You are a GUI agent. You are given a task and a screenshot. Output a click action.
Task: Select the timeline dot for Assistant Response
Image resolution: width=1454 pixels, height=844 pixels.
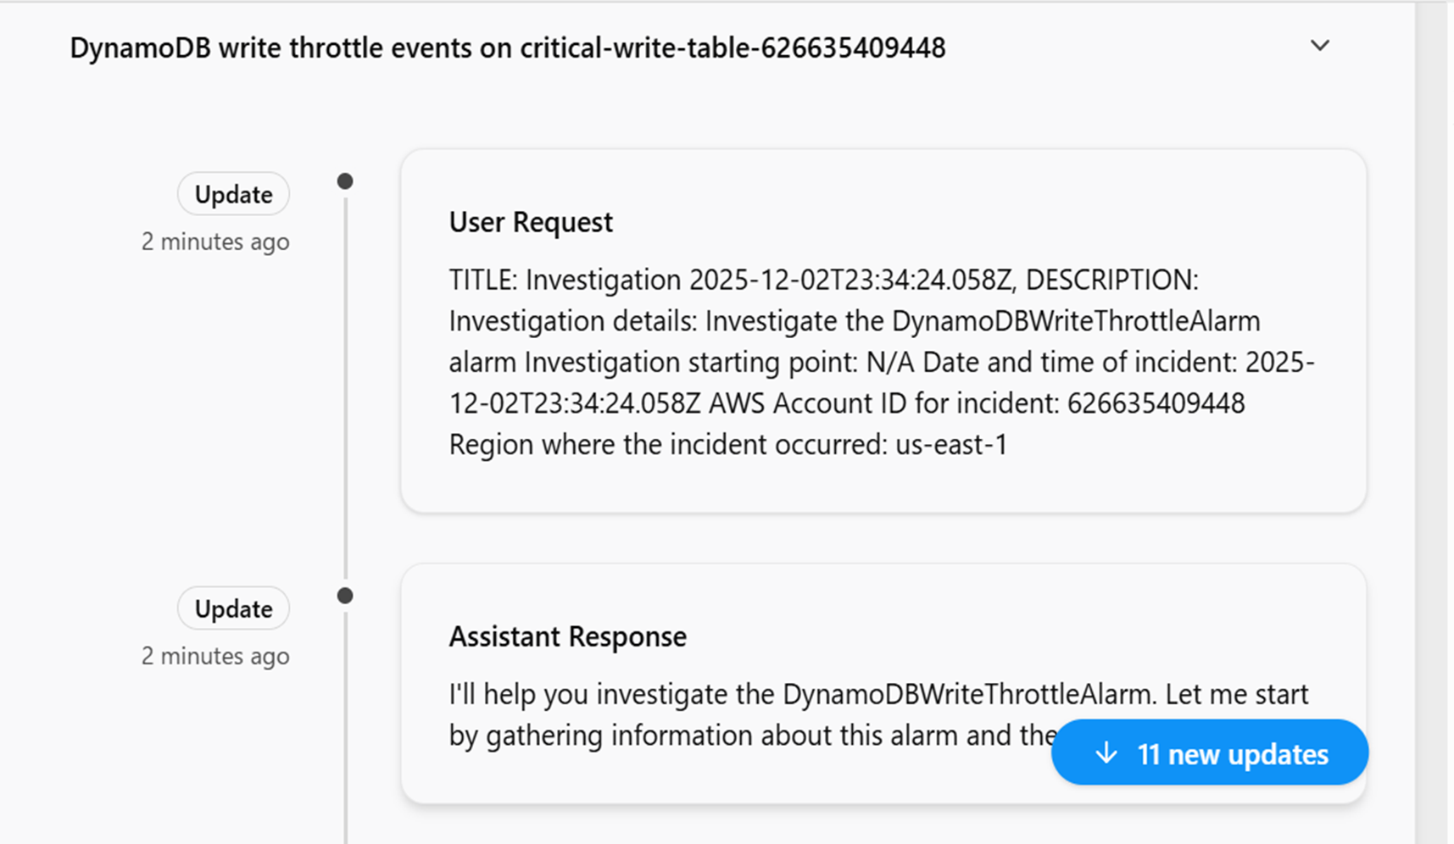pos(345,596)
